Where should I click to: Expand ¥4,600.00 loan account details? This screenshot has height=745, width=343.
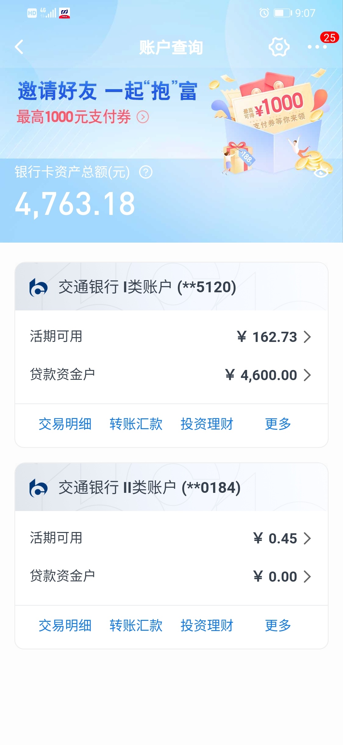[x=171, y=375]
